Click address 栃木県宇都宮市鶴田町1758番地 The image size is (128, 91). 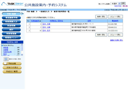coord(84,27)
